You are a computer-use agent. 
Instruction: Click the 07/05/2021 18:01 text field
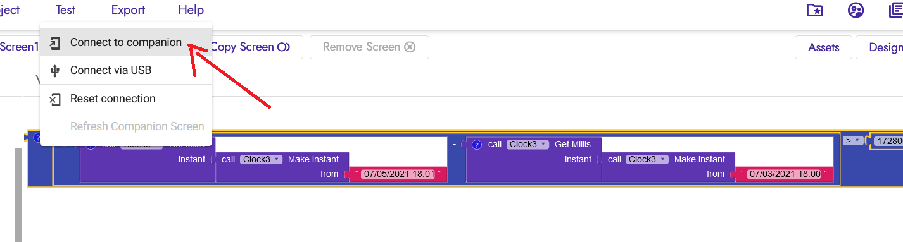[x=398, y=174]
